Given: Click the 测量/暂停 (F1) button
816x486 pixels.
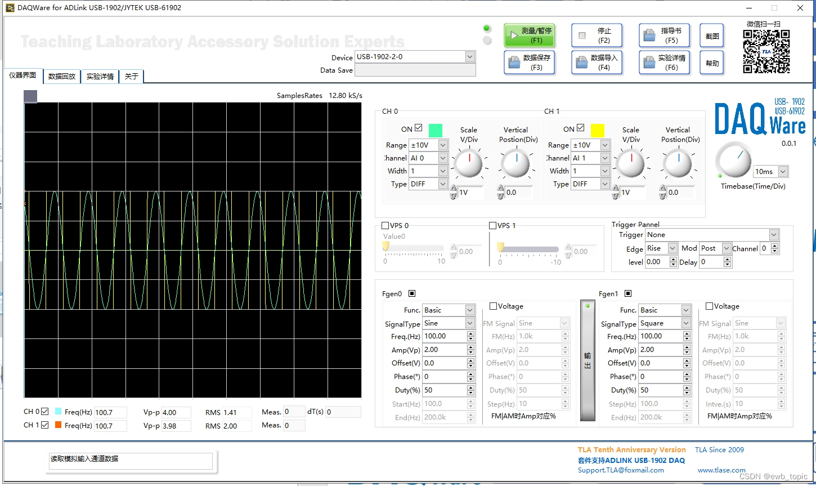Looking at the screenshot, I should [x=529, y=35].
